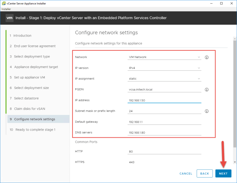Maximize the installer window
Screen dimensions: 237x183
click(221, 3)
